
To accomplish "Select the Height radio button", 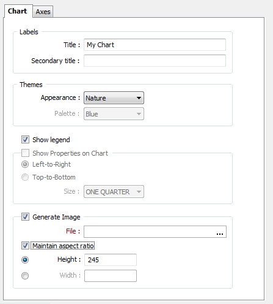I will [x=25, y=260].
